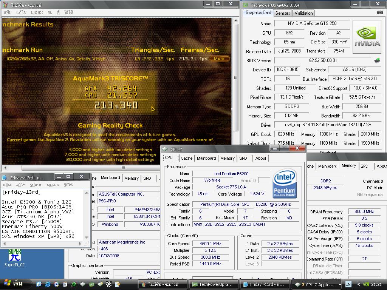Select SPD tab in front CPU-Z window

[243, 158]
